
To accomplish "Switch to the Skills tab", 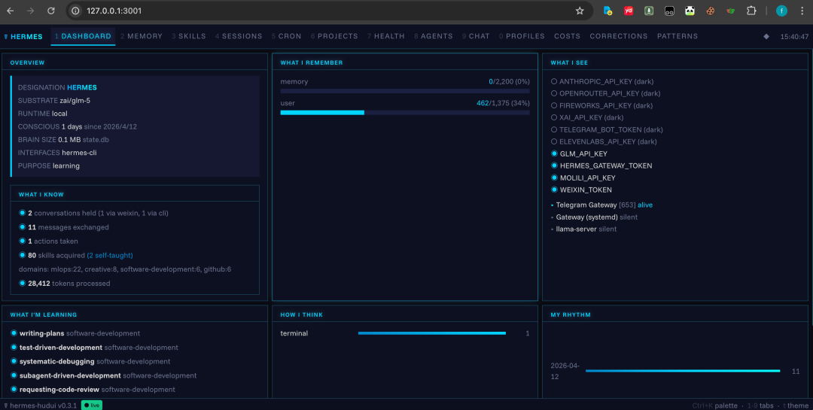I will [189, 36].
